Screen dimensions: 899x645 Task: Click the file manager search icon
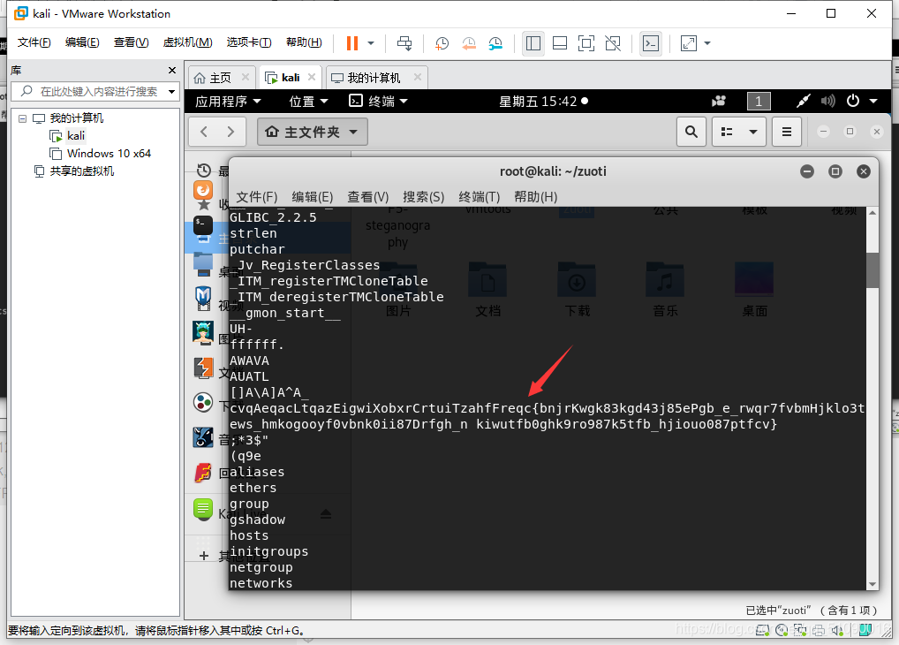[x=691, y=132]
